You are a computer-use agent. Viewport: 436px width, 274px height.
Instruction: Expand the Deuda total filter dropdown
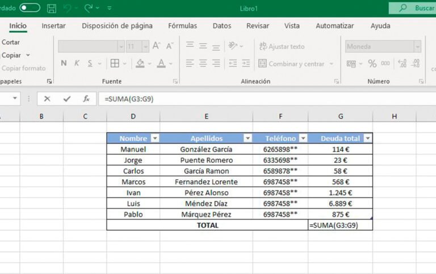pyautogui.click(x=367, y=138)
